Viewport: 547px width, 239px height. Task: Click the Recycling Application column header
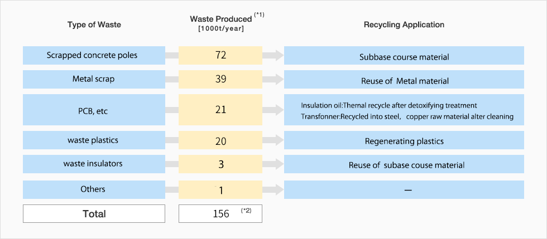click(404, 25)
